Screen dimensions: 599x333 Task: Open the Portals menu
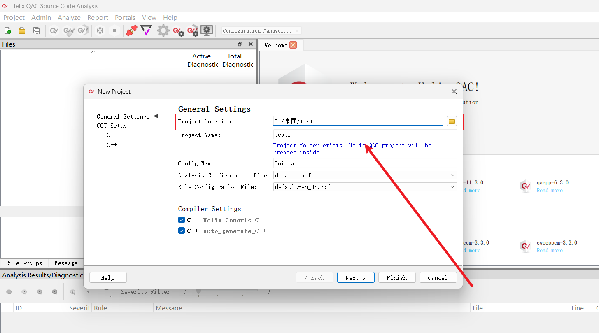pos(125,17)
